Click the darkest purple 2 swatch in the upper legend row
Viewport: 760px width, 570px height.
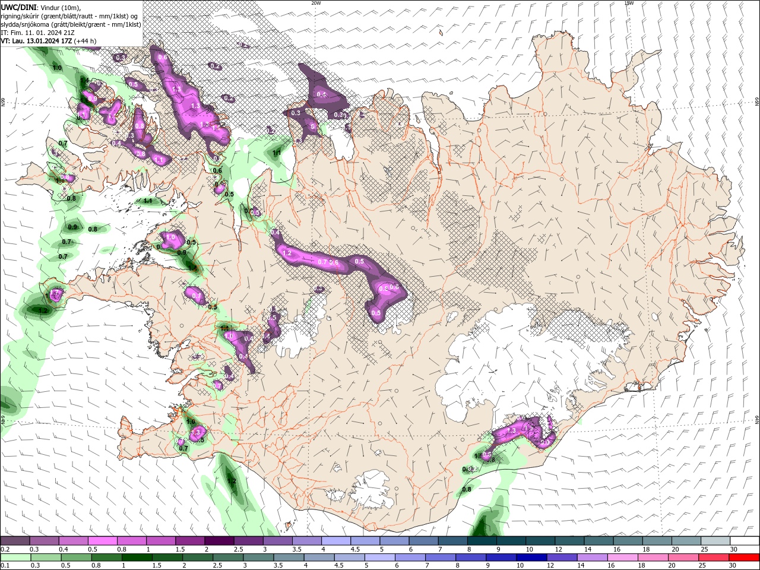(219, 541)
